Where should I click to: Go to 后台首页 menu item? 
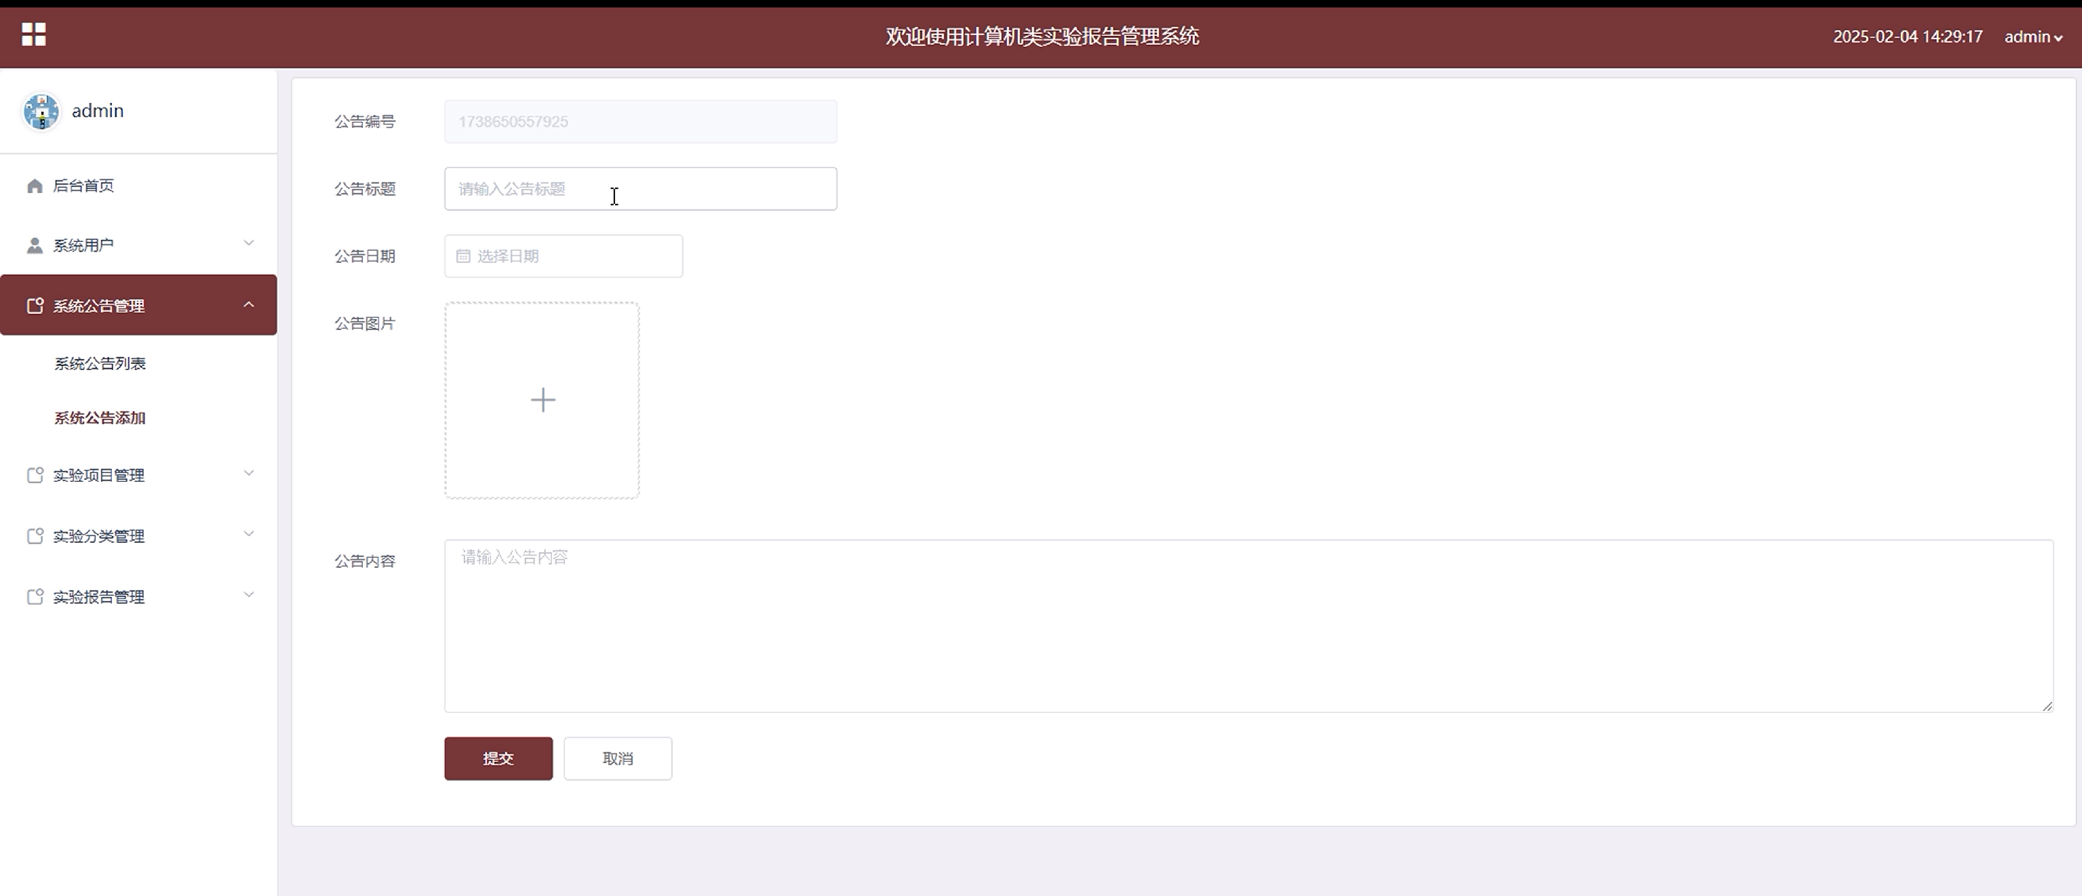(83, 186)
